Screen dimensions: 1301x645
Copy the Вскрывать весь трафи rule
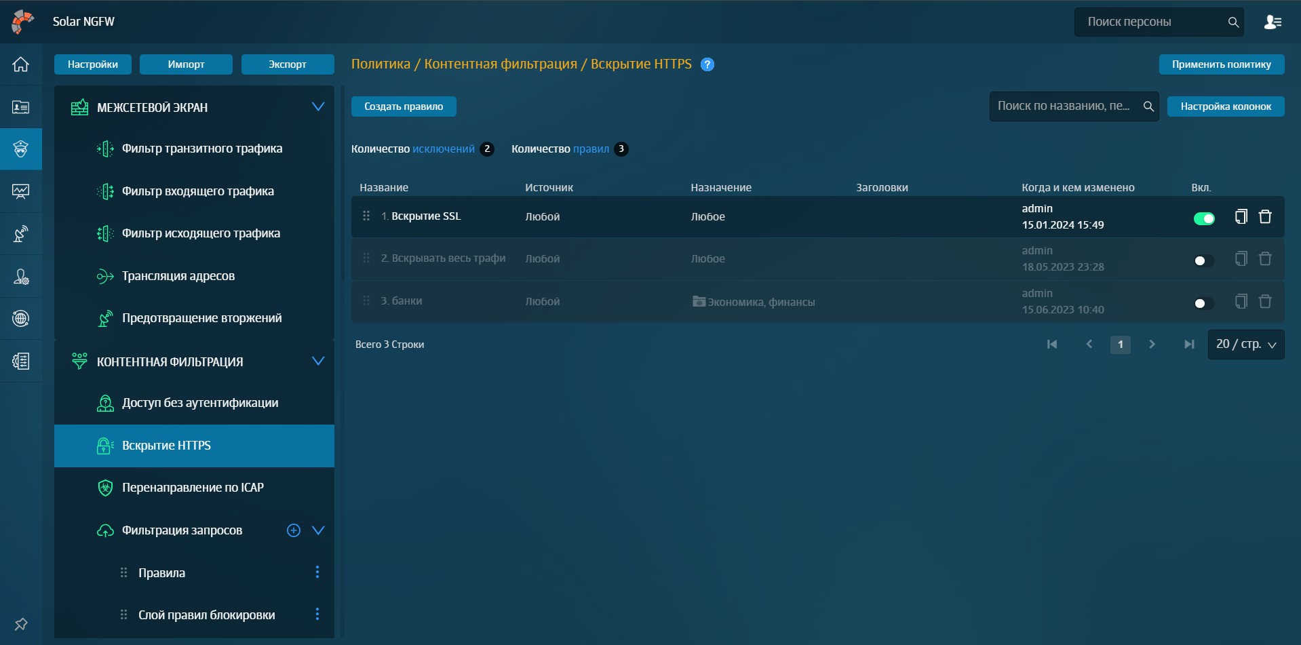pos(1241,258)
